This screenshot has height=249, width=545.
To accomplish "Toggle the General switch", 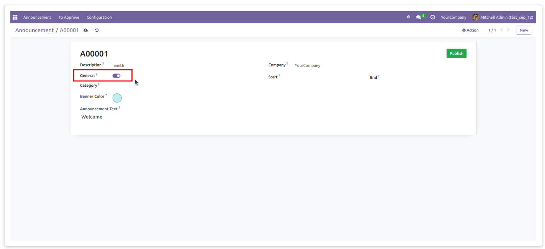I will [117, 76].
